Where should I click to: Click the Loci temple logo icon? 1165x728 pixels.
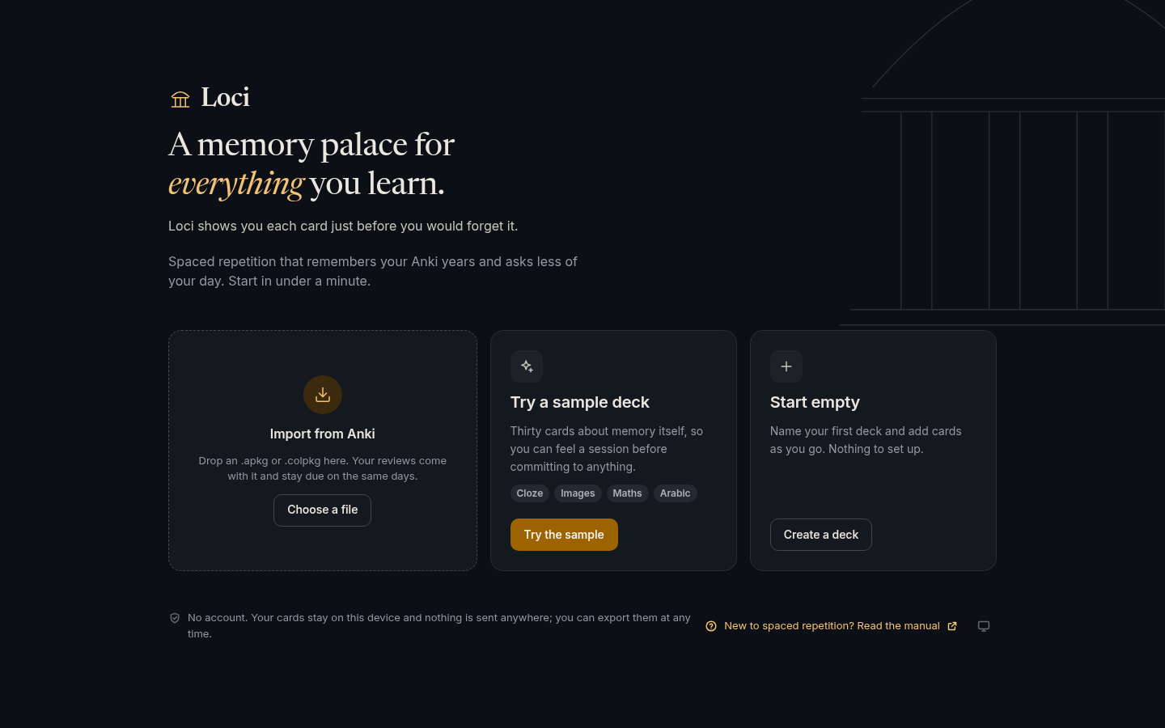[x=180, y=99]
